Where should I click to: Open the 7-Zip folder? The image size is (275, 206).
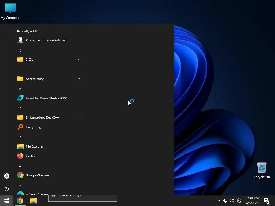click(x=49, y=59)
